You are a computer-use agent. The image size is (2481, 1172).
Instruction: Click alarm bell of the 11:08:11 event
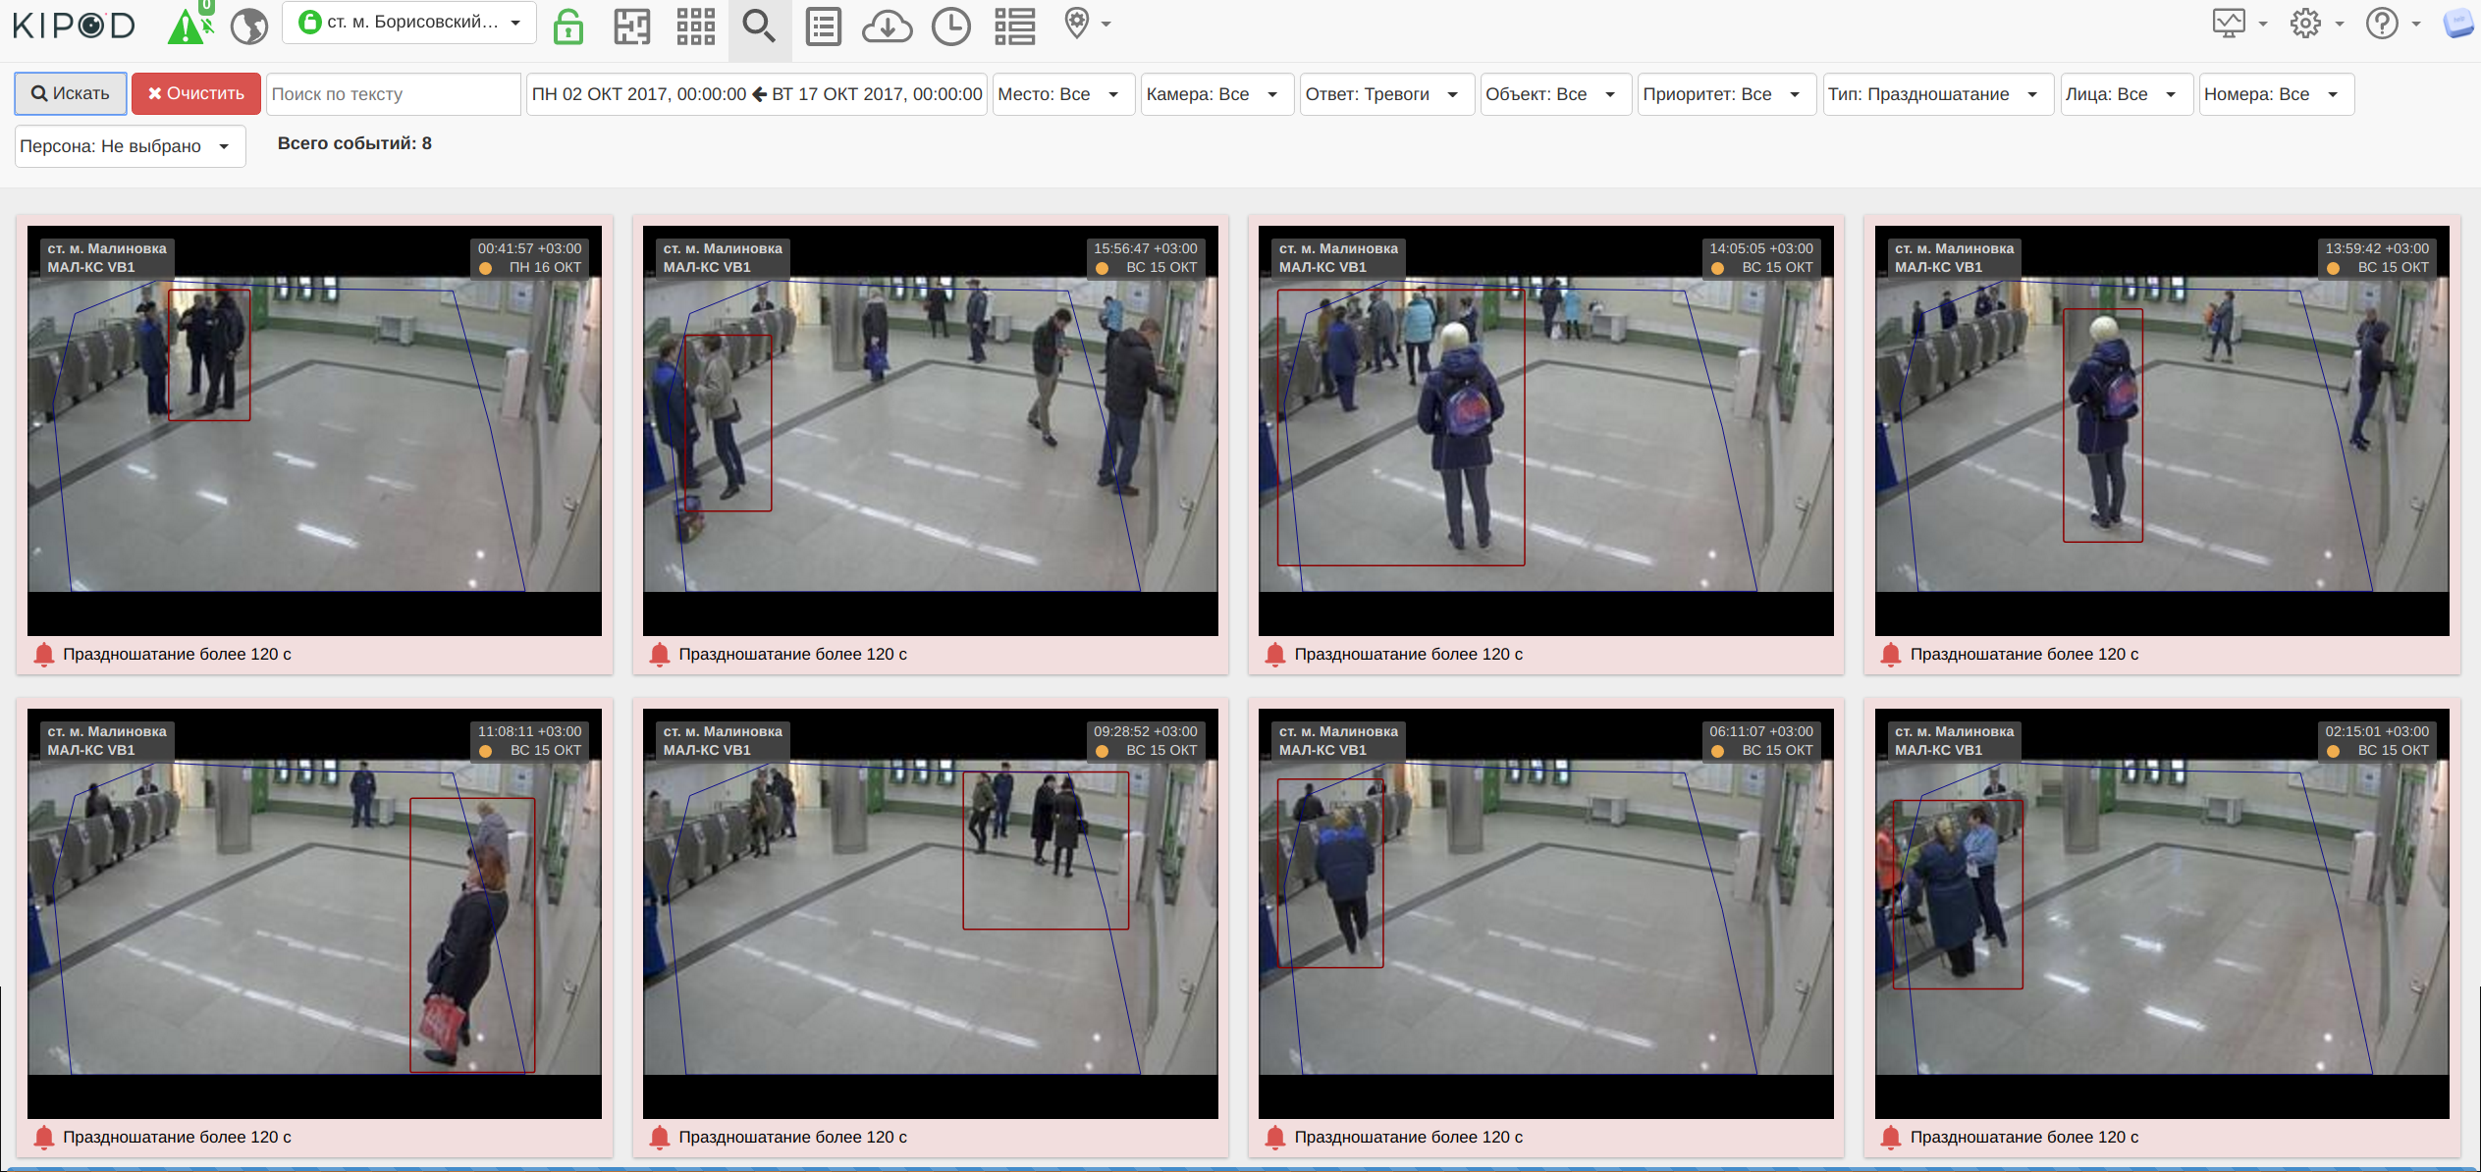[44, 1138]
